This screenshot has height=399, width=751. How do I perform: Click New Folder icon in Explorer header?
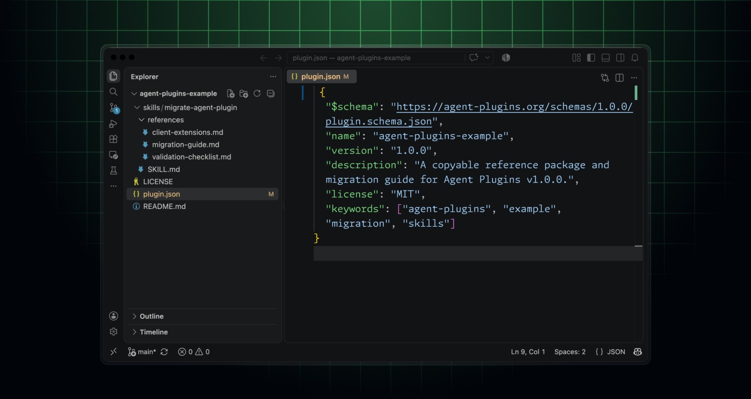(x=244, y=94)
